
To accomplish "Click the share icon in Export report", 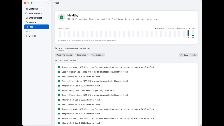I will pos(182,55).
